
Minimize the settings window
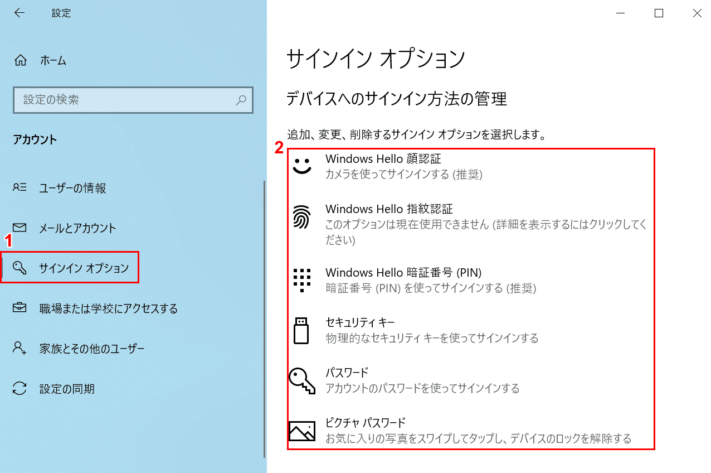tap(620, 13)
